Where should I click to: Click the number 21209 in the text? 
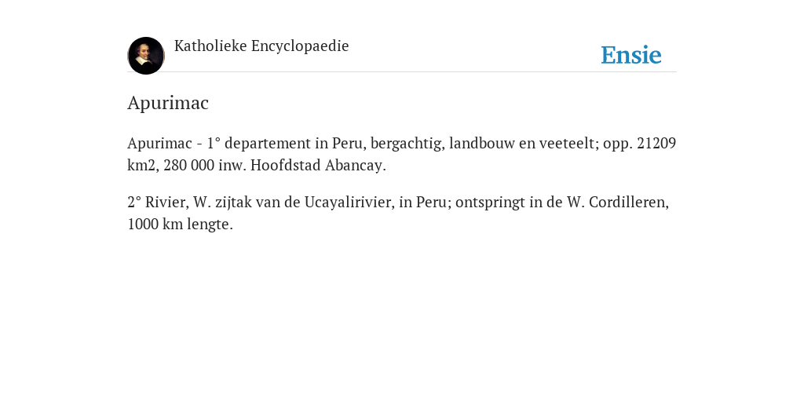pos(656,143)
